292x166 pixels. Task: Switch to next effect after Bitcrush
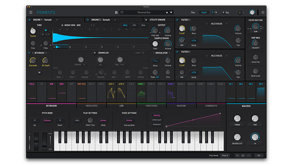tap(46, 53)
